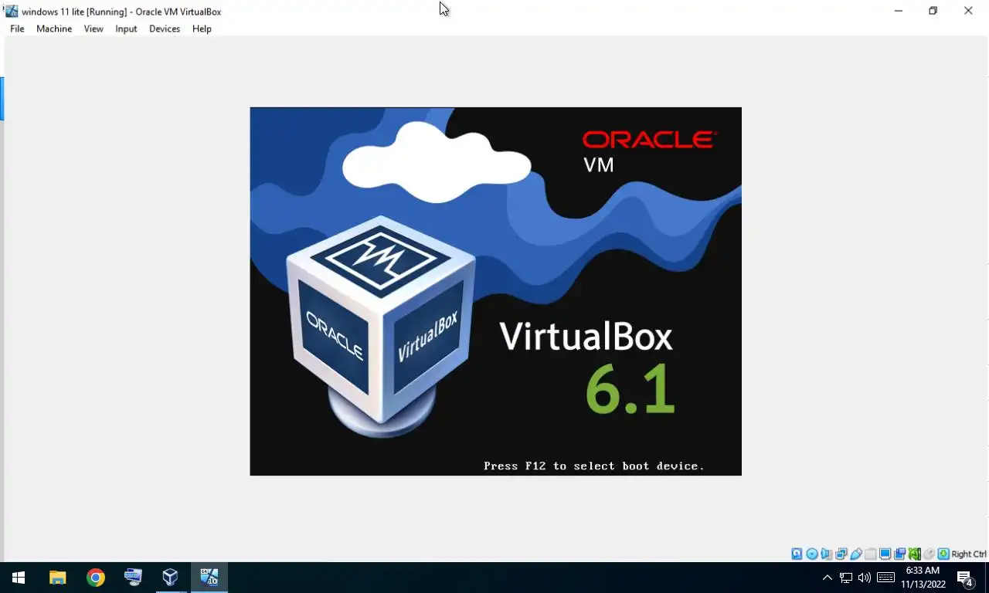This screenshot has height=593, width=989.
Task: Launch Google Chrome from the taskbar
Action: (x=96, y=578)
